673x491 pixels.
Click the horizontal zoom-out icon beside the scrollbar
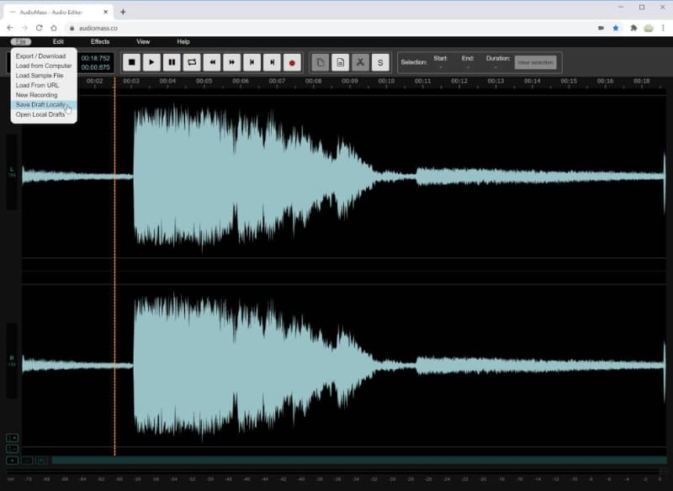click(x=27, y=461)
